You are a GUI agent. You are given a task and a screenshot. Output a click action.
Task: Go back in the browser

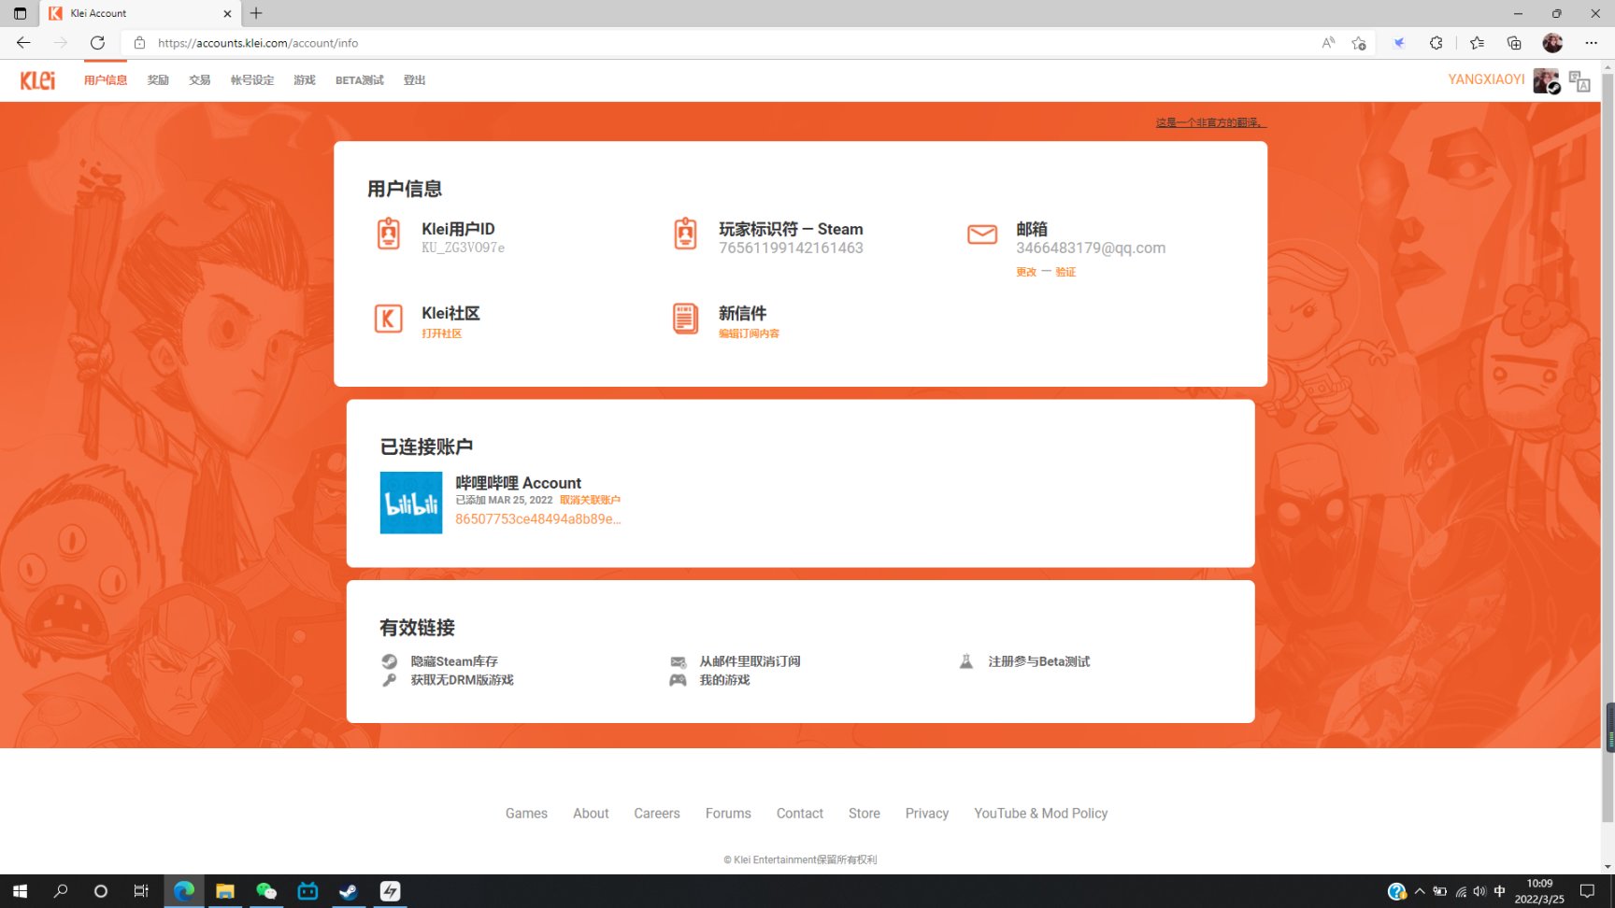[23, 43]
